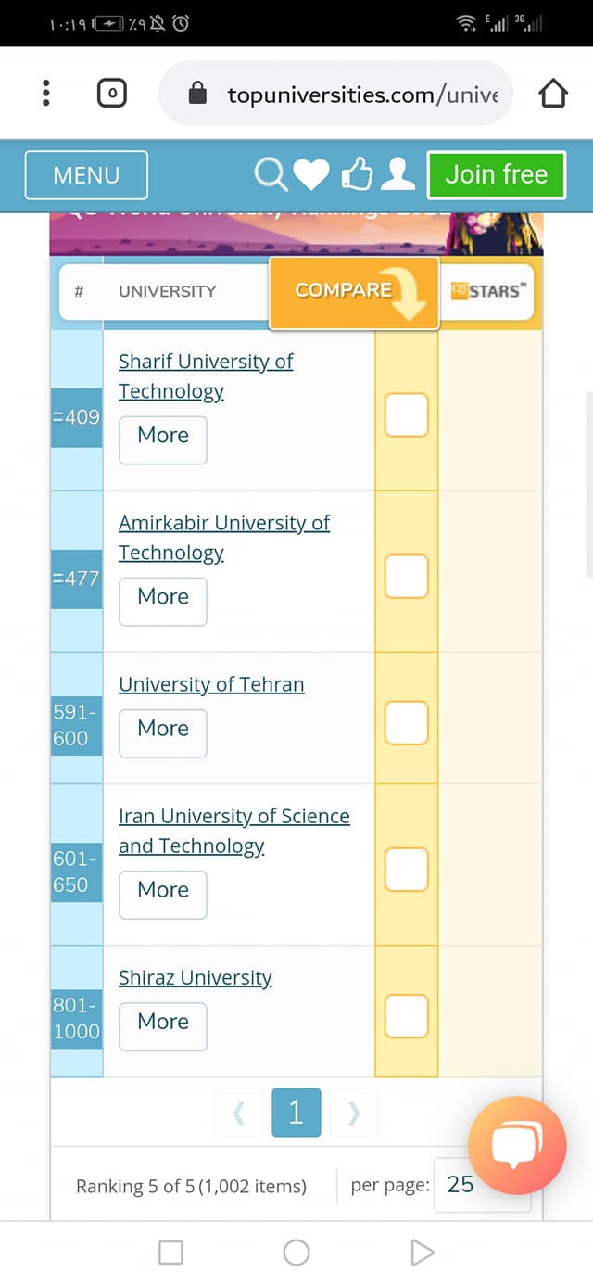The height and width of the screenshot is (1285, 593).
Task: Click the Join free button
Action: click(497, 174)
